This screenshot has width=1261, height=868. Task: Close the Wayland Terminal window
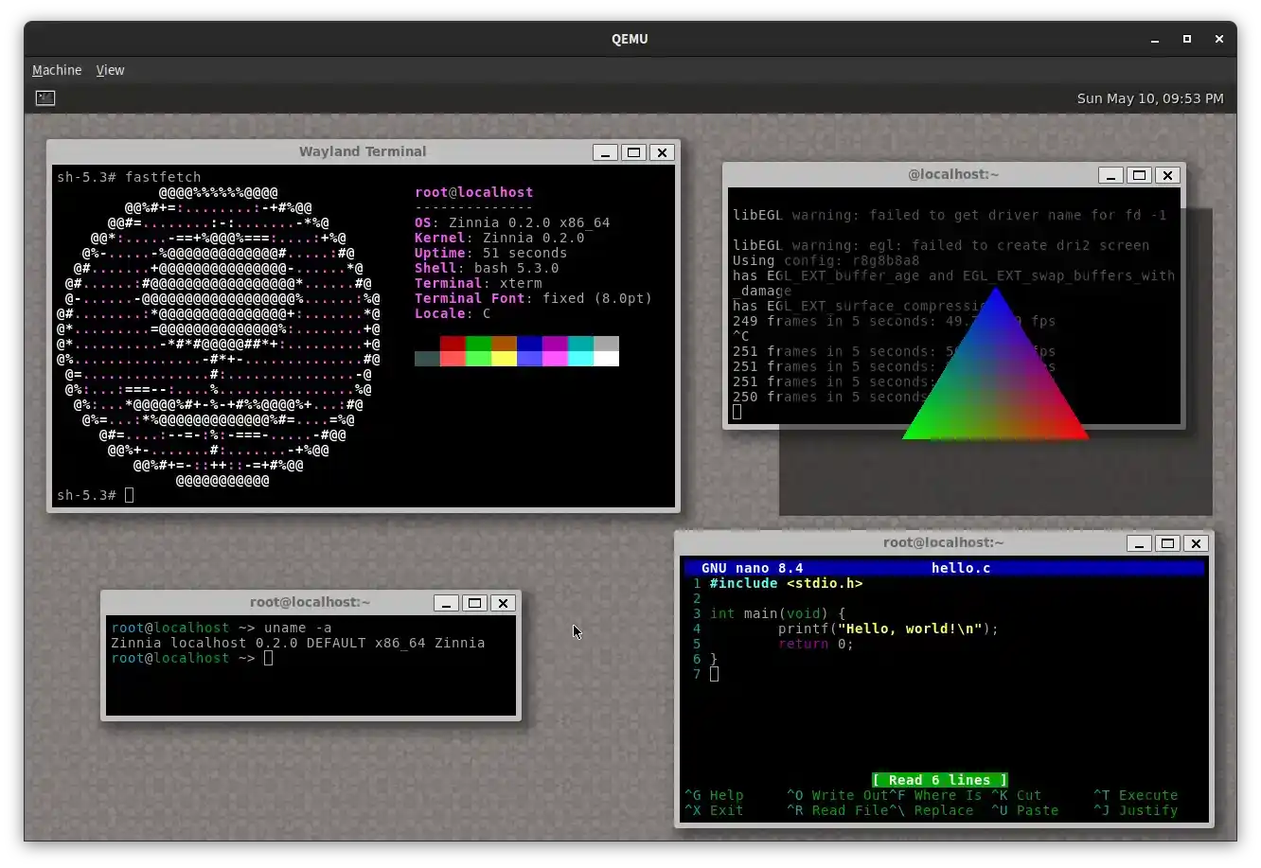click(x=663, y=152)
